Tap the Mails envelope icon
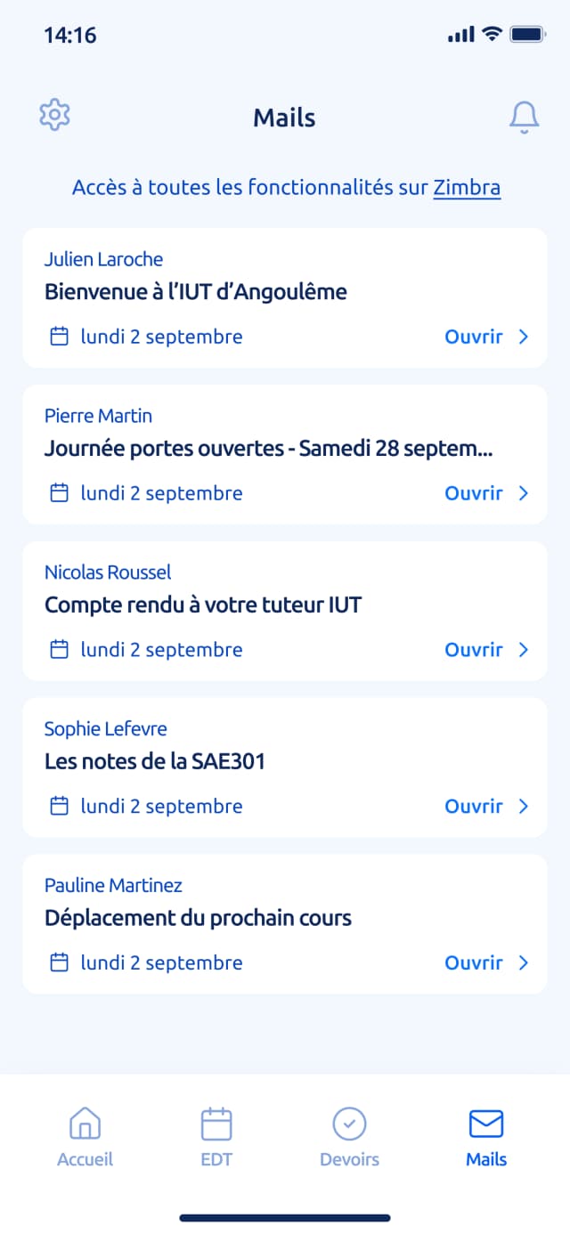Image resolution: width=570 pixels, height=1234 pixels. [x=486, y=1124]
